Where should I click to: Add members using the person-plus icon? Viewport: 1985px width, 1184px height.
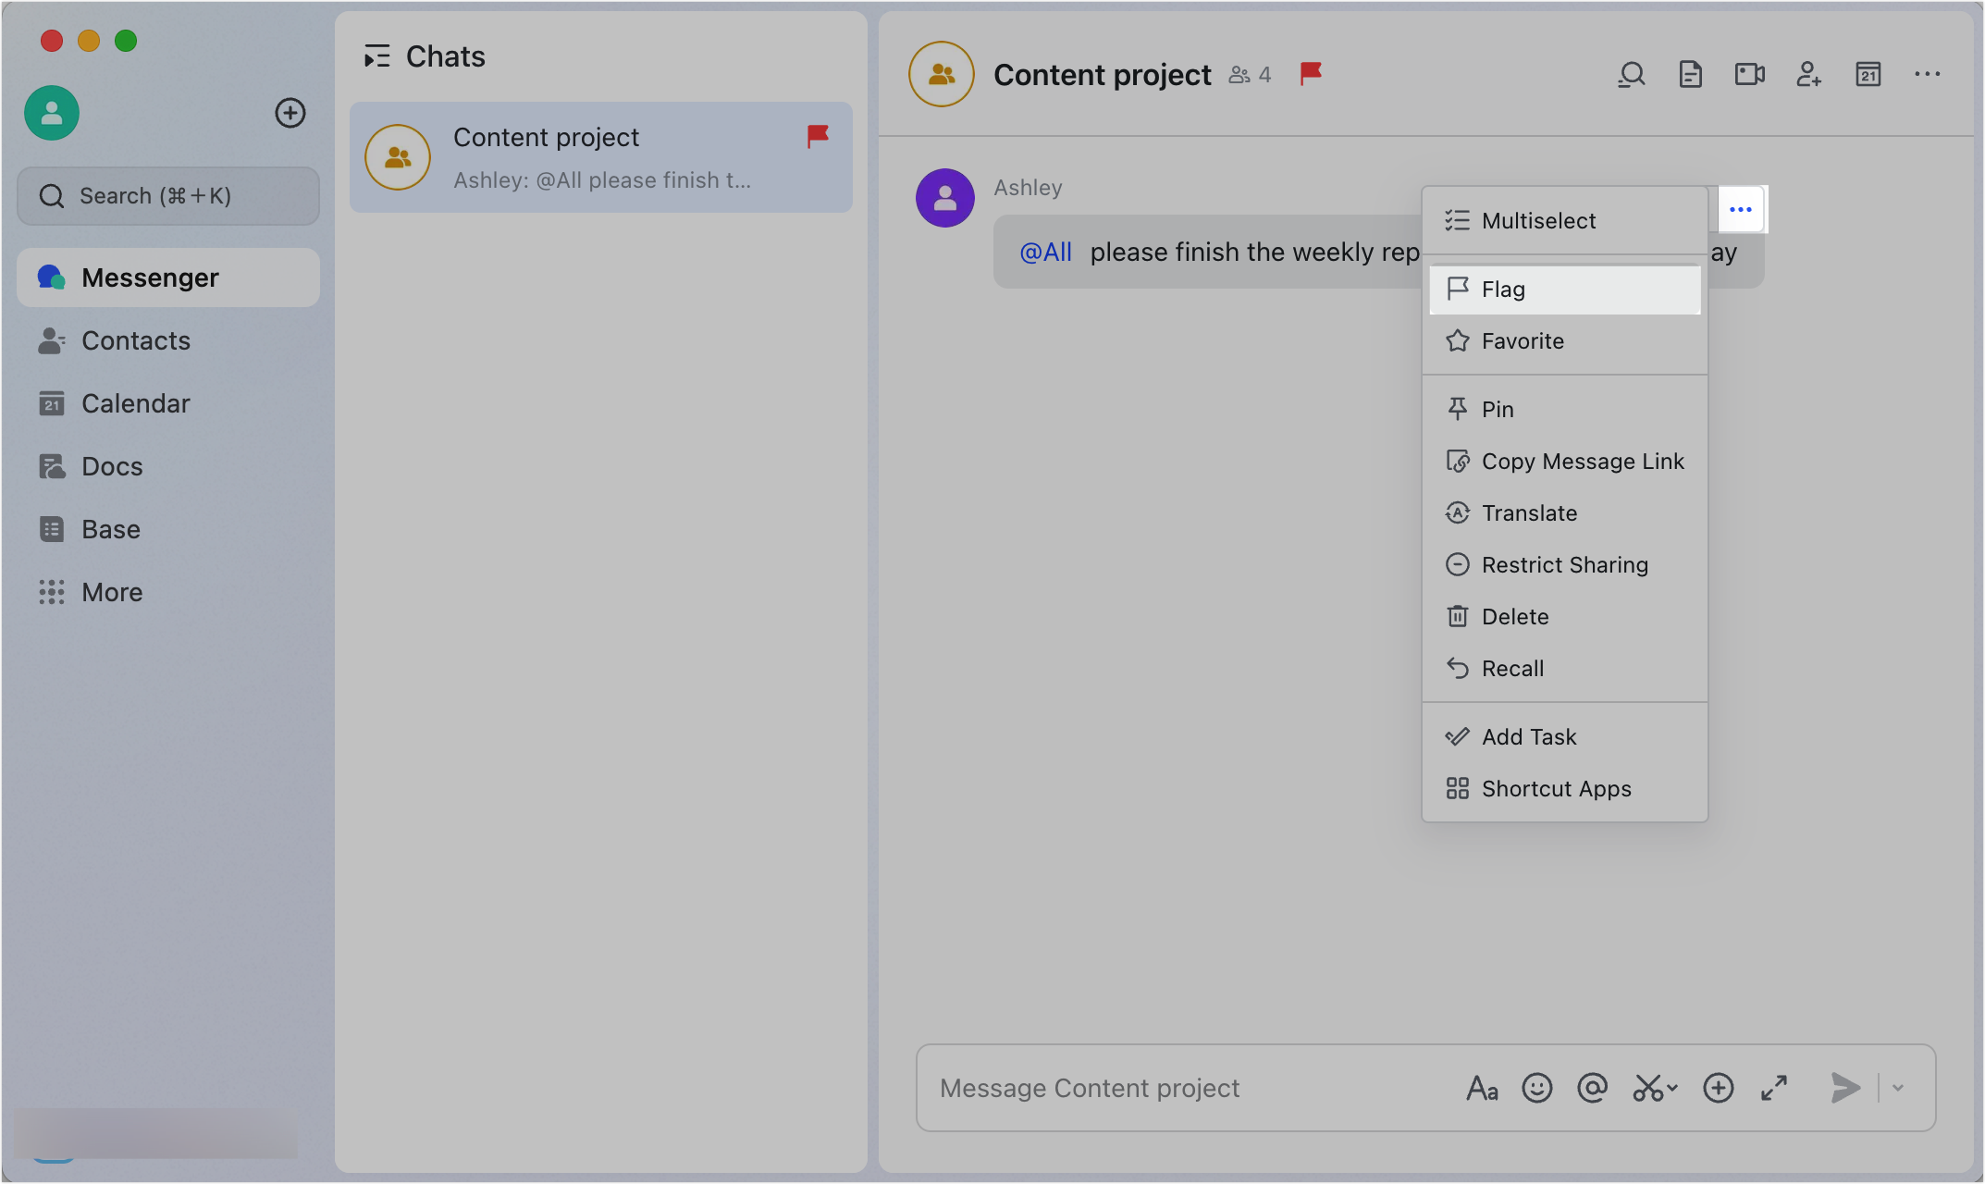click(x=1809, y=74)
